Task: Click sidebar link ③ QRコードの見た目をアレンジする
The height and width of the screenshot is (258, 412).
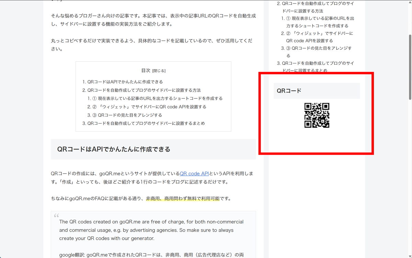Action: (x=319, y=52)
